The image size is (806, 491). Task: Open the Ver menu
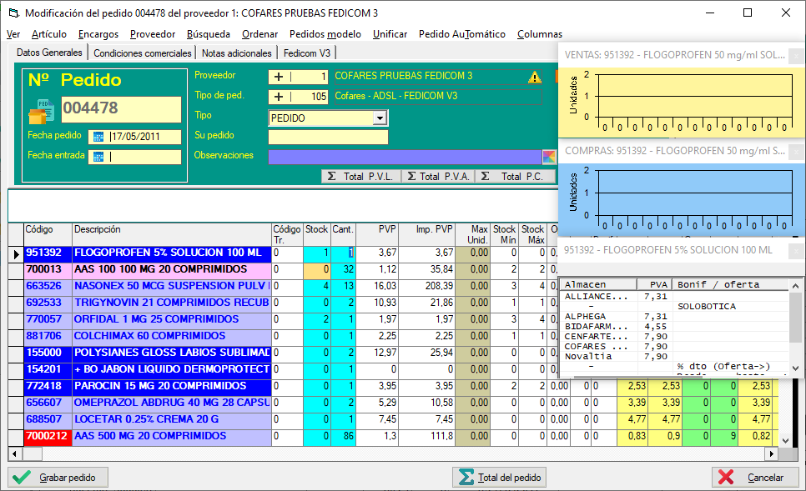pyautogui.click(x=13, y=34)
